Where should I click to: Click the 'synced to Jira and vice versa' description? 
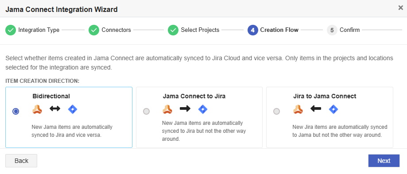coord(66,135)
